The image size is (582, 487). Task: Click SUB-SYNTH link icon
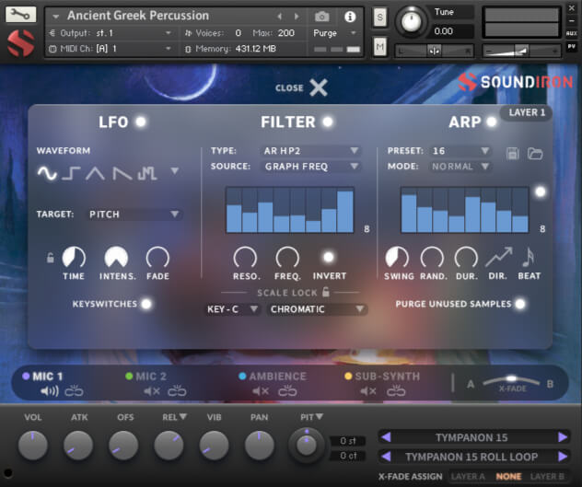(x=396, y=391)
